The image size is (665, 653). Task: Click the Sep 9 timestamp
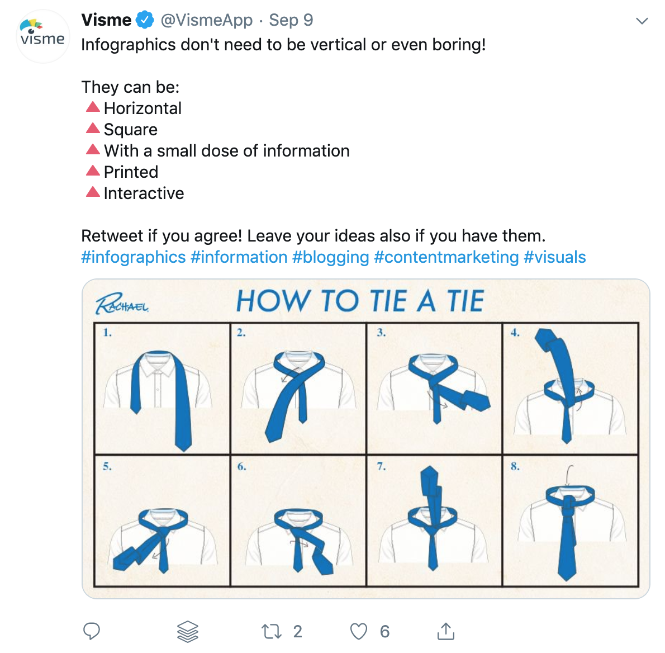(x=291, y=20)
